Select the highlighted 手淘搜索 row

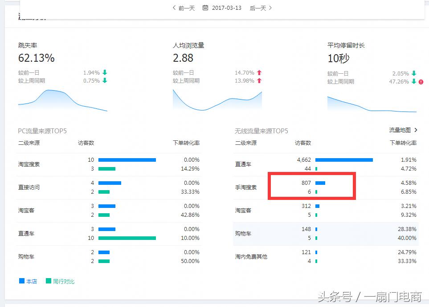click(312, 186)
